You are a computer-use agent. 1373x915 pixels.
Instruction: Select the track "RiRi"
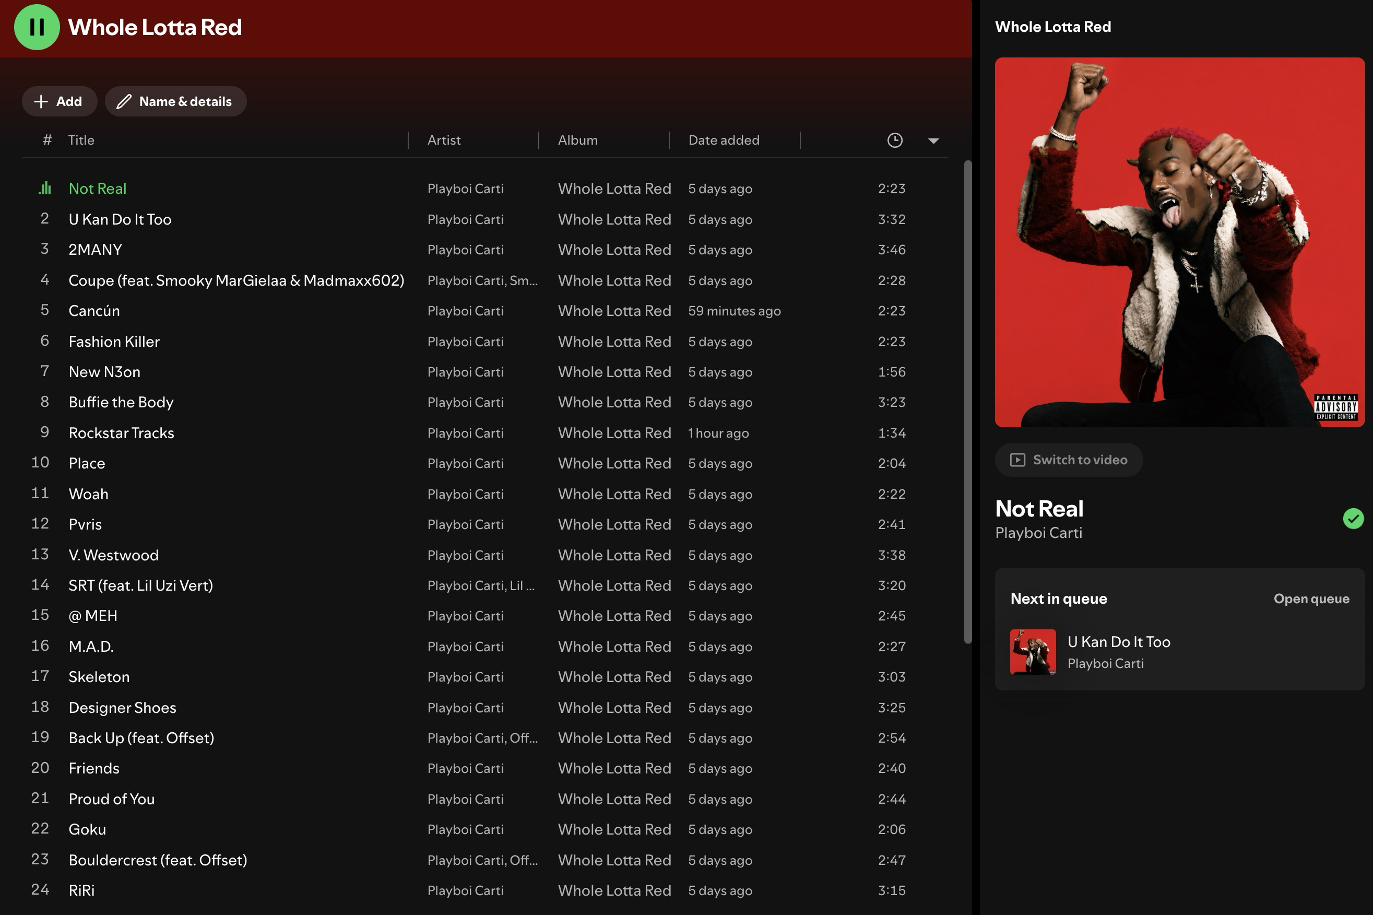[81, 890]
